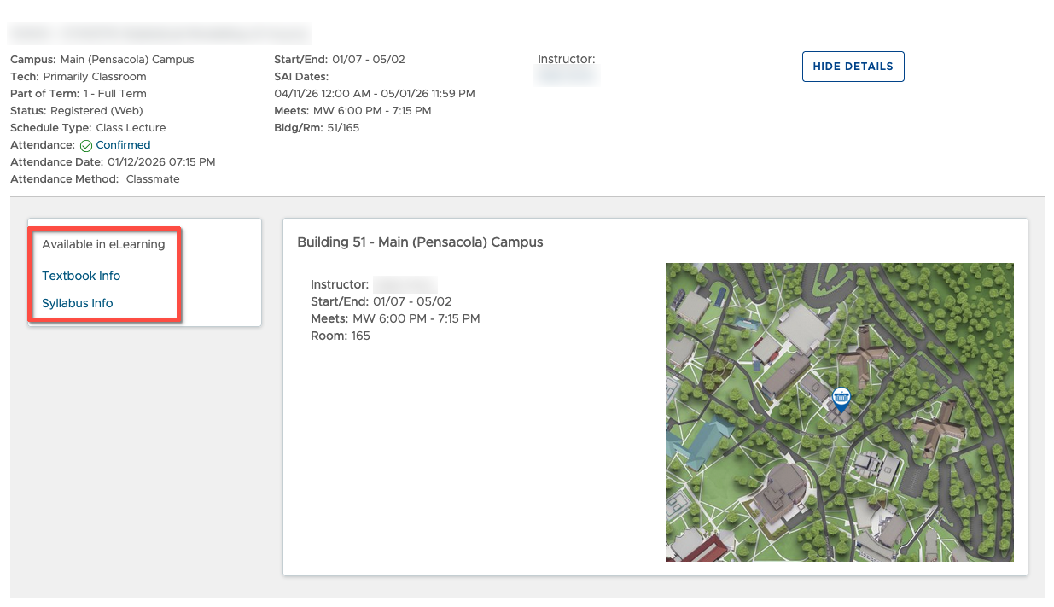1054x607 pixels.
Task: Click the blurred course title at top
Action: (x=160, y=34)
